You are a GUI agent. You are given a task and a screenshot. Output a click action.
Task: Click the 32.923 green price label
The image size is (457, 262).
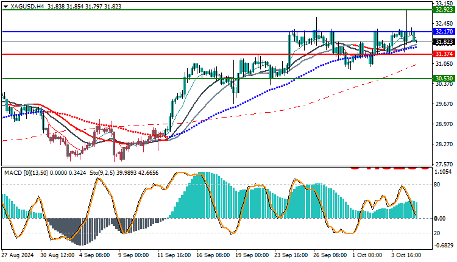pyautogui.click(x=444, y=10)
